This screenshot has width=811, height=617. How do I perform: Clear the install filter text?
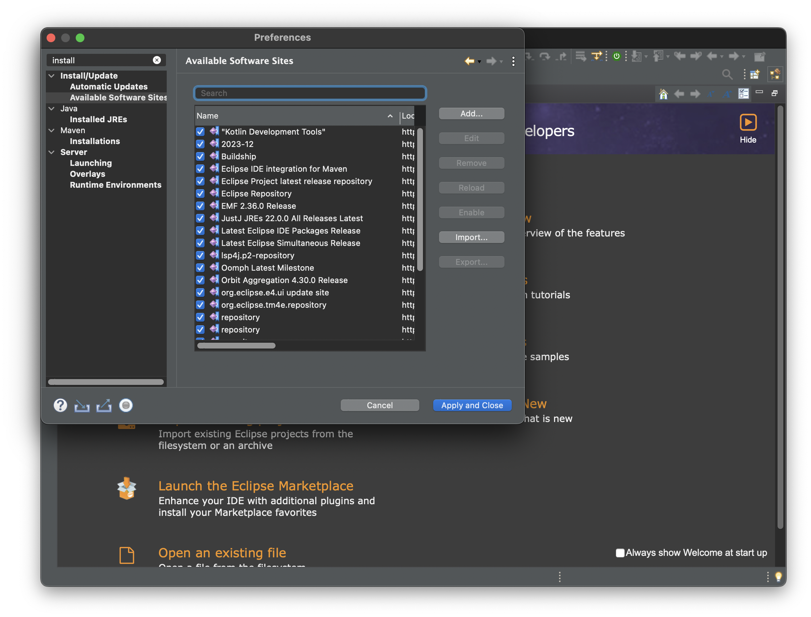tap(157, 60)
